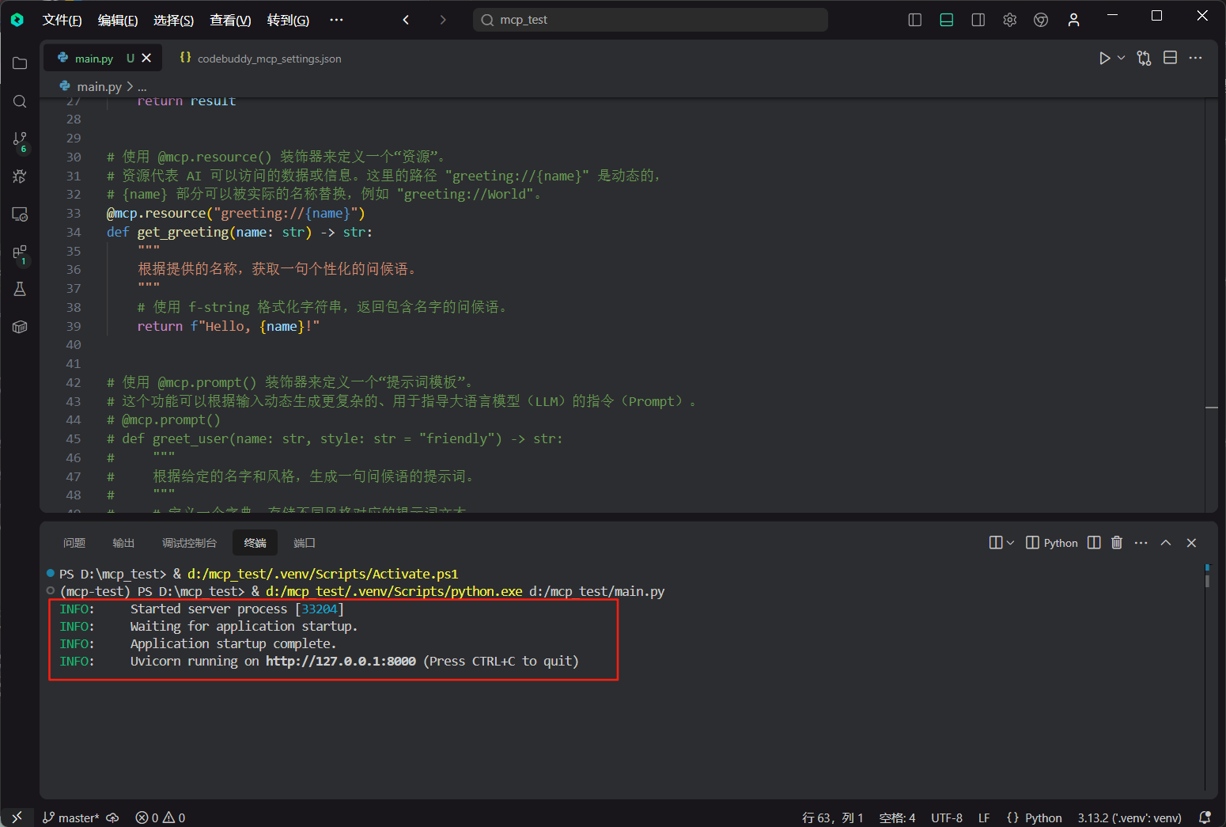This screenshot has height=827, width=1226.
Task: Open the Search view in the activity bar
Action: click(20, 101)
